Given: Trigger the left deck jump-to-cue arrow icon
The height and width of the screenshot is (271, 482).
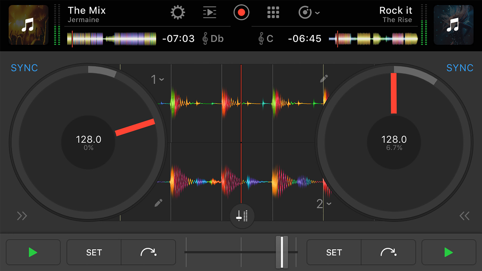Looking at the screenshot, I should point(148,252).
